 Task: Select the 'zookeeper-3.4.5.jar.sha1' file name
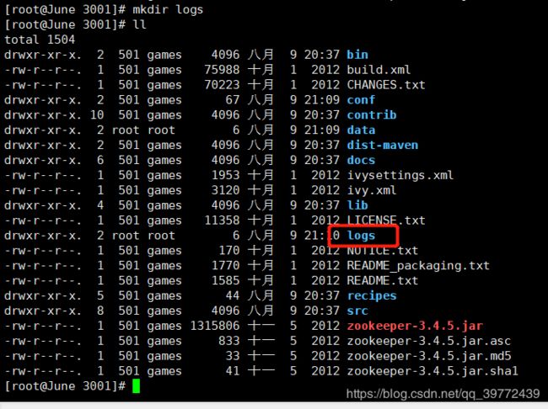(x=432, y=371)
